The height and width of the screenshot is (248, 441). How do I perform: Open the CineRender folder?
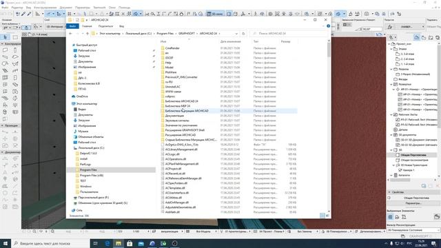(172, 48)
